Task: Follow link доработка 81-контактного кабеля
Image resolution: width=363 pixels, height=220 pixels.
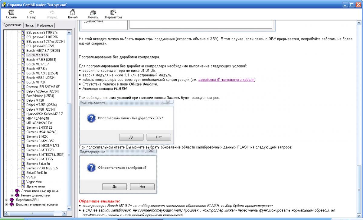Action: pos(227,80)
